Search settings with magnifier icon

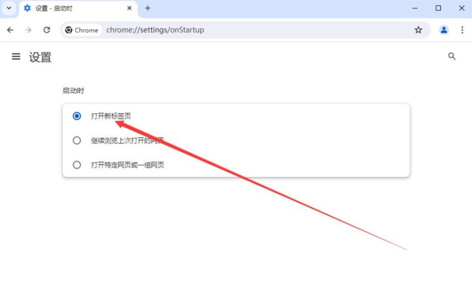tap(452, 56)
